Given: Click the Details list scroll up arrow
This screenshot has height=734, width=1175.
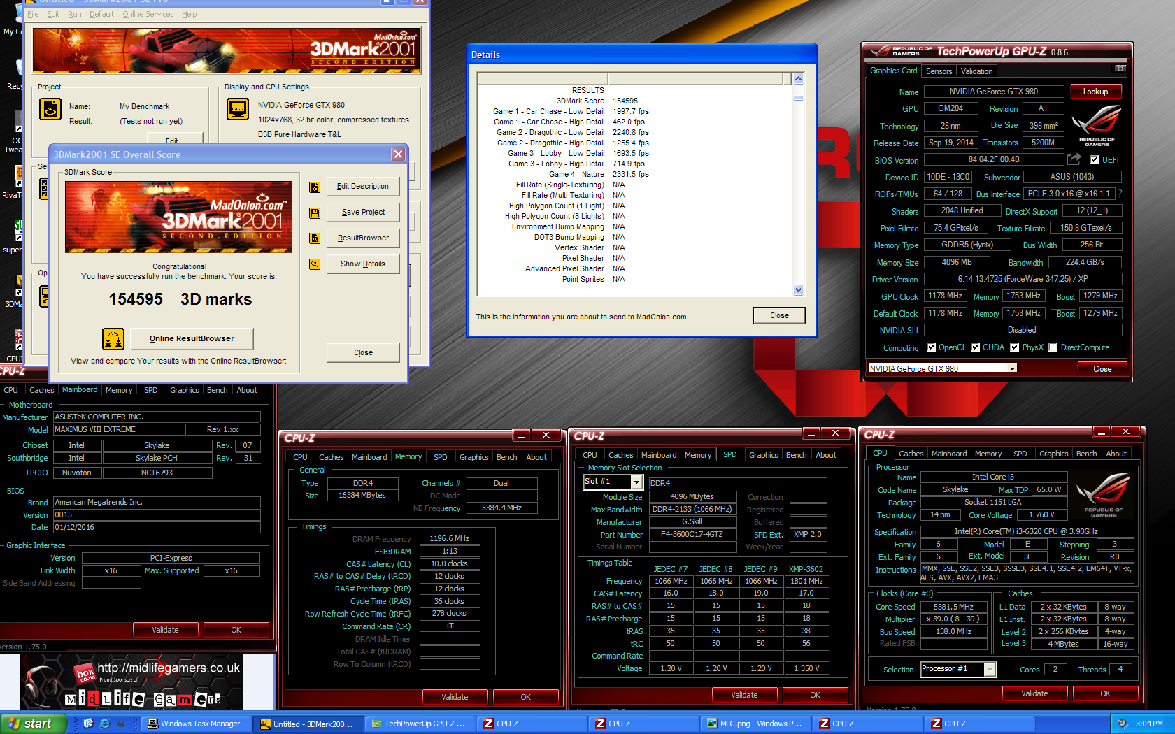Looking at the screenshot, I should (799, 79).
